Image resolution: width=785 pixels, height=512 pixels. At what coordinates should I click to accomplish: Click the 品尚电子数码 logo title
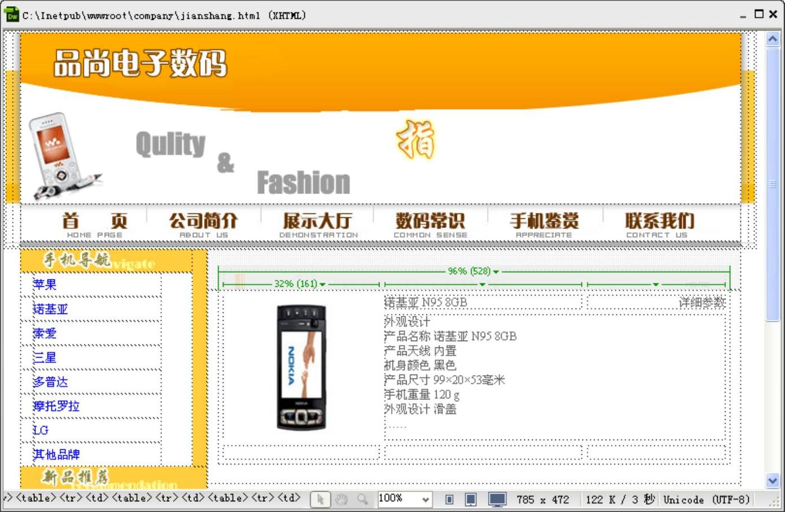140,63
